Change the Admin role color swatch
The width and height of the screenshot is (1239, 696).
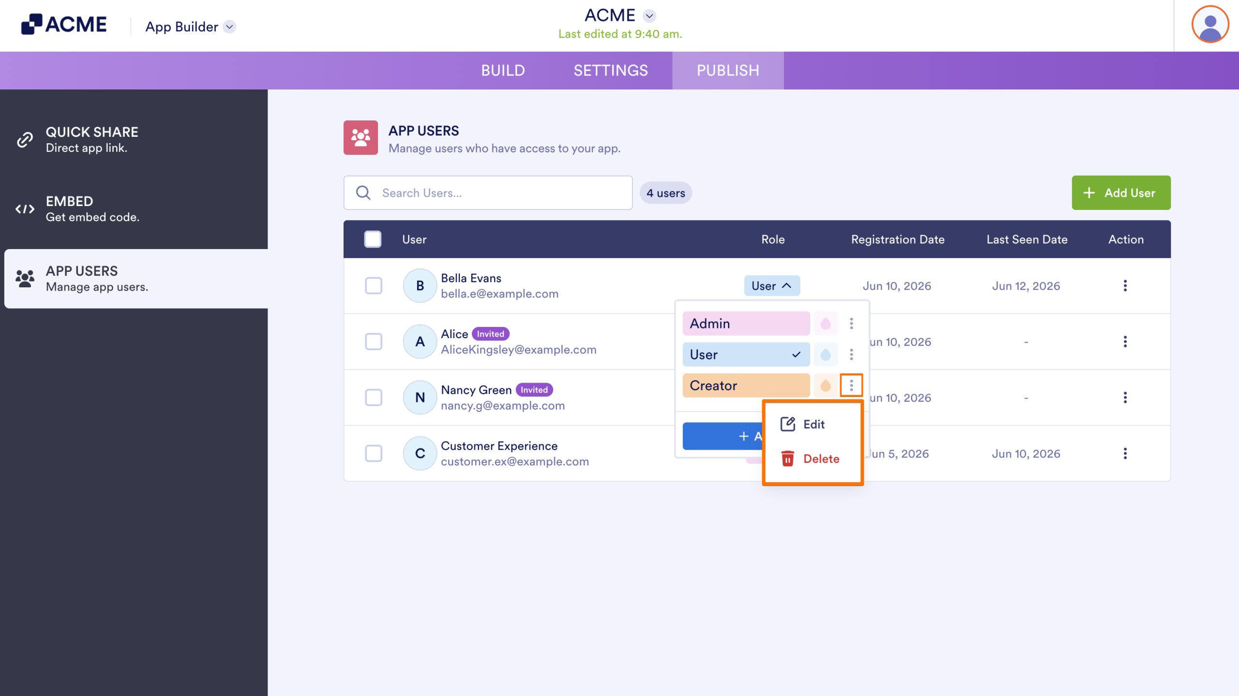825,323
